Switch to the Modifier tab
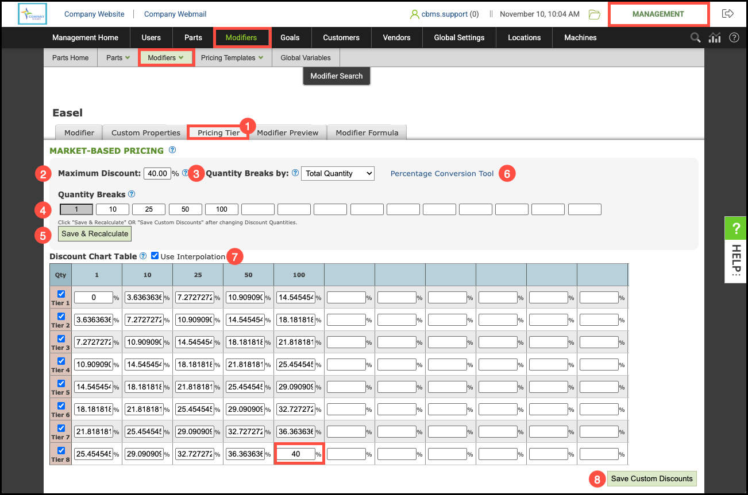This screenshot has height=495, width=748. tap(79, 132)
